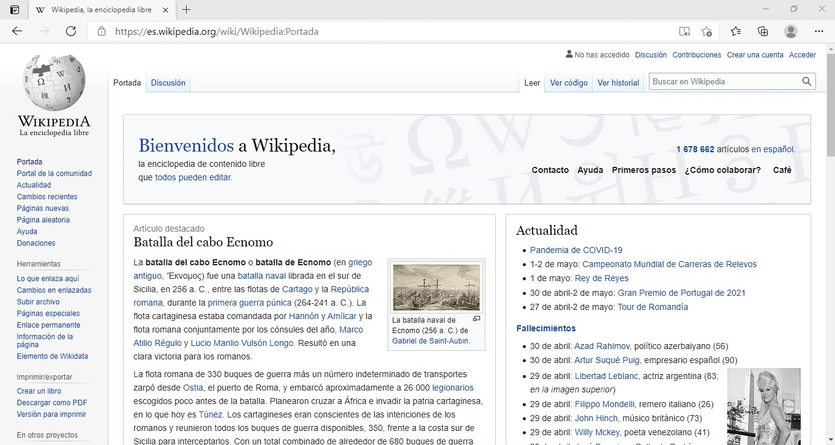Screen dimensions: 835x445
Task: Click ¿Cómo colaborar? banner link
Action: 723,170
